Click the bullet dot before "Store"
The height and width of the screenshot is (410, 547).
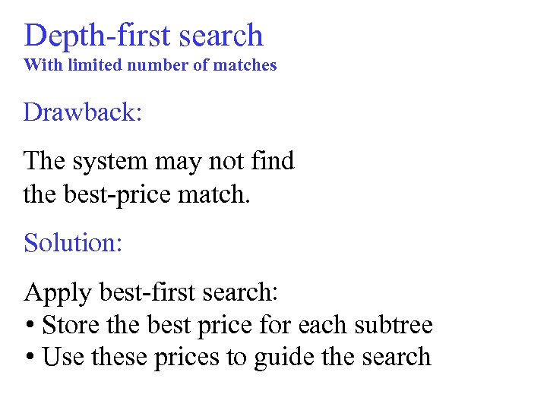click(x=29, y=326)
